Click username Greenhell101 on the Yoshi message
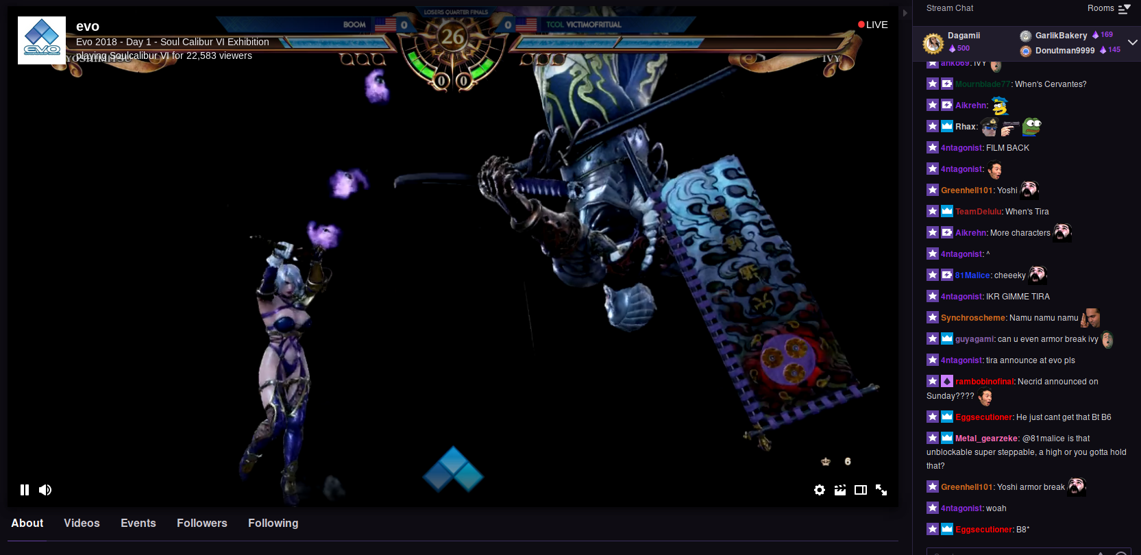1141x555 pixels. click(966, 190)
